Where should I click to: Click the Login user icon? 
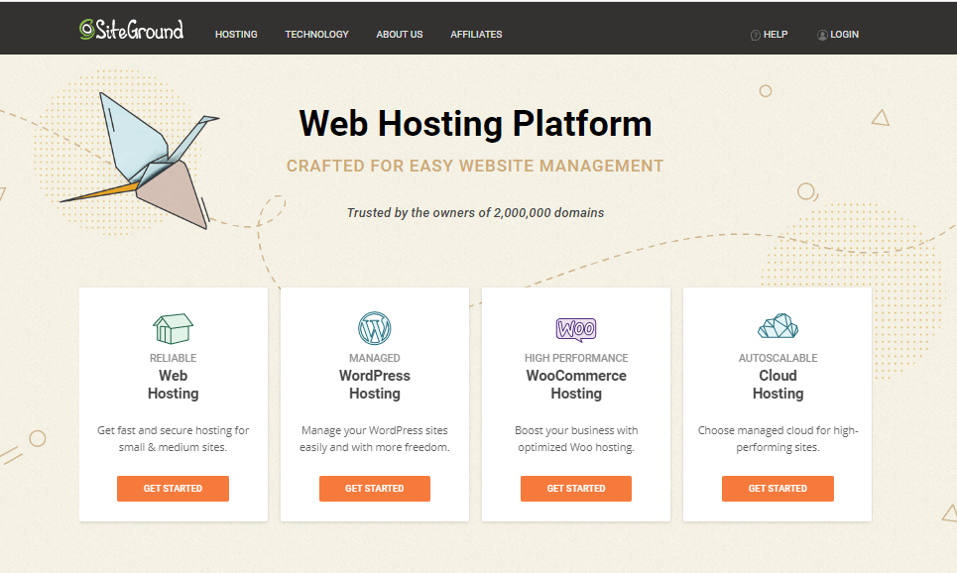tap(822, 35)
